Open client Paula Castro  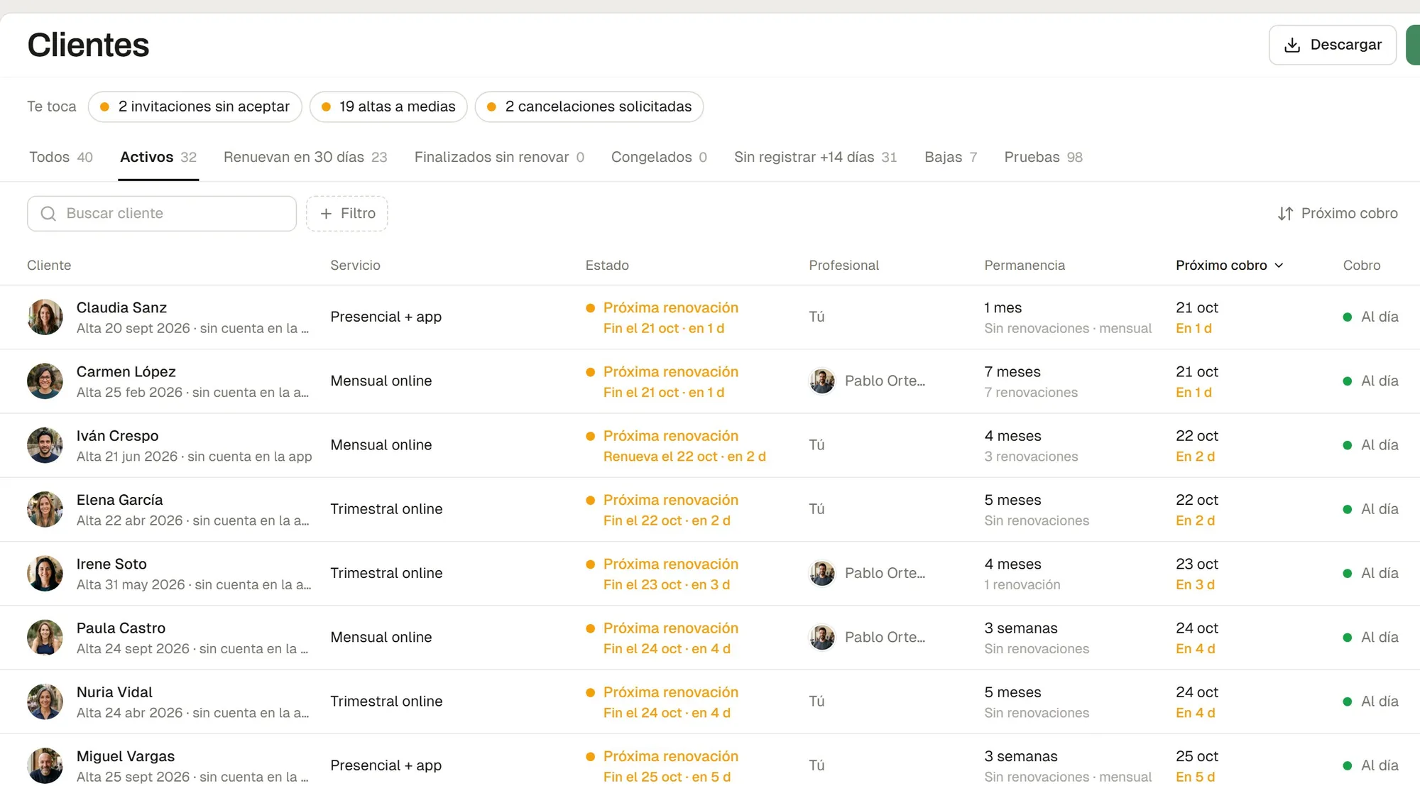point(121,628)
